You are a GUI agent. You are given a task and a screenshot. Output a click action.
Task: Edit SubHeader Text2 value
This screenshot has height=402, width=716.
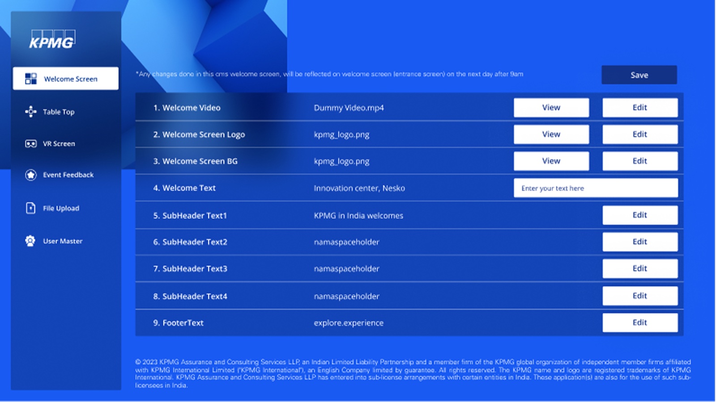click(x=640, y=242)
